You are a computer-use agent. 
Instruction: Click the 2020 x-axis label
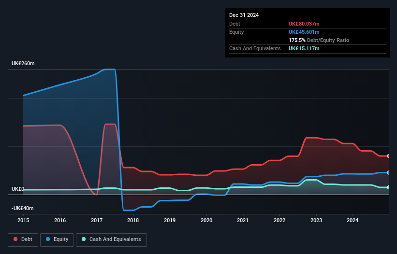pos(206,220)
